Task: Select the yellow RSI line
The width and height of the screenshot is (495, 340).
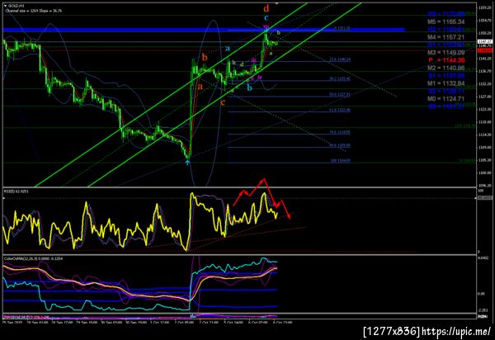Action: [140, 221]
